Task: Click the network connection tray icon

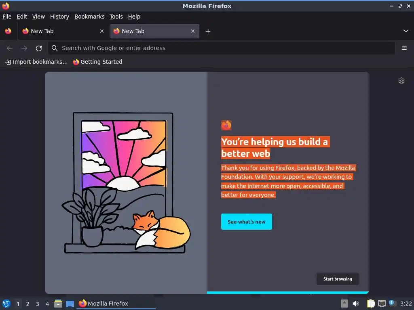Action: pos(382,304)
